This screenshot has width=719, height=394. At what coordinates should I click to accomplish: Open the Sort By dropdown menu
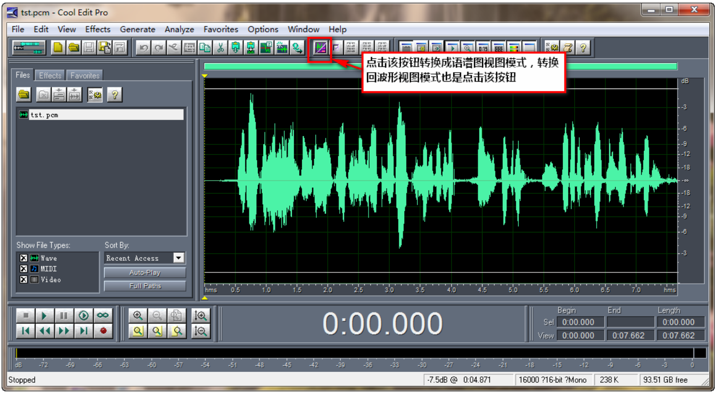[179, 258]
